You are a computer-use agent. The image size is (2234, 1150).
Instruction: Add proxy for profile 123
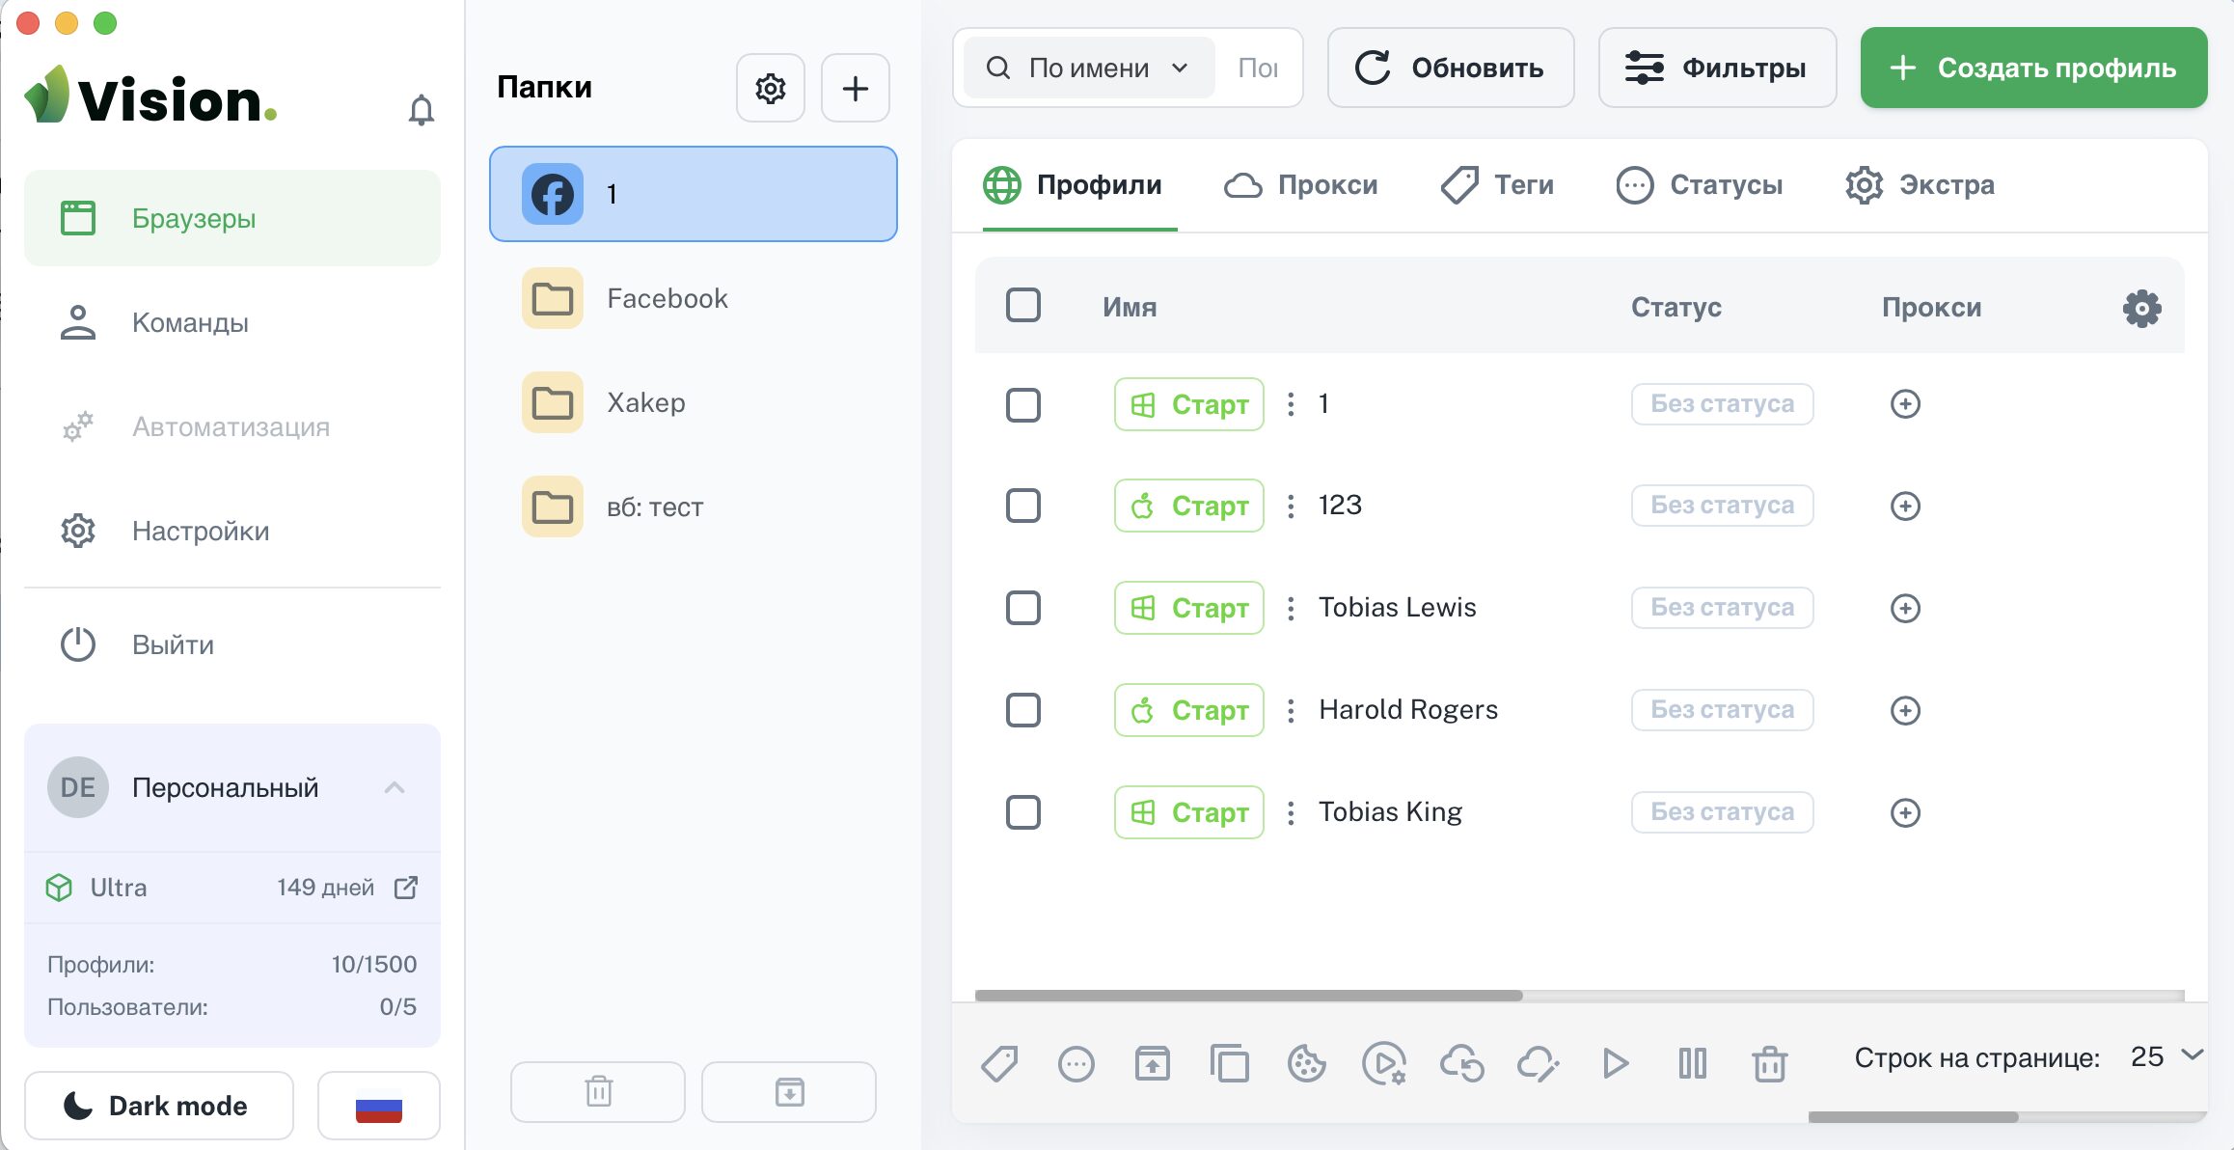(x=1905, y=506)
